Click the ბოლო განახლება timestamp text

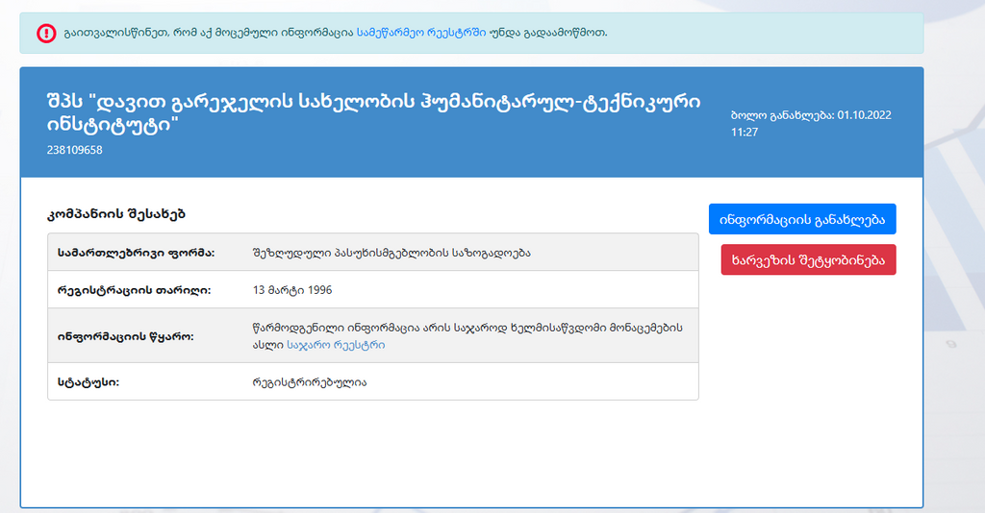click(810, 124)
